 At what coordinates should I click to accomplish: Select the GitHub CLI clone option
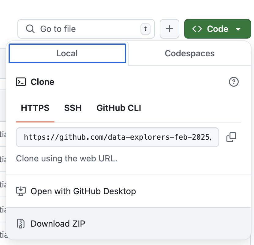click(119, 108)
